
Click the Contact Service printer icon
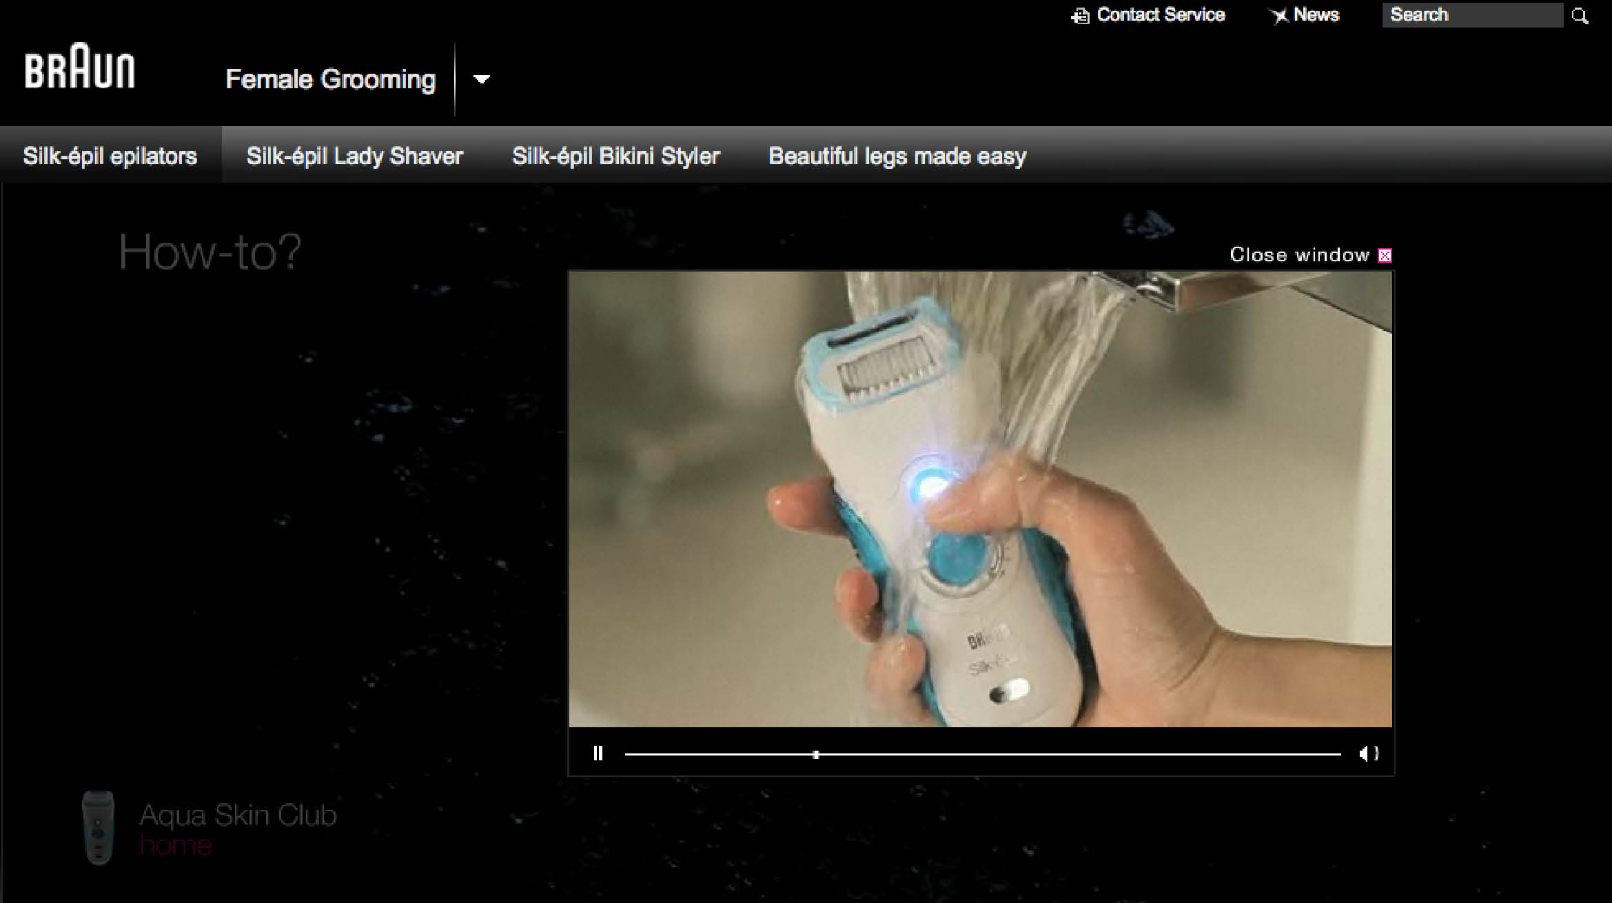click(x=1080, y=16)
